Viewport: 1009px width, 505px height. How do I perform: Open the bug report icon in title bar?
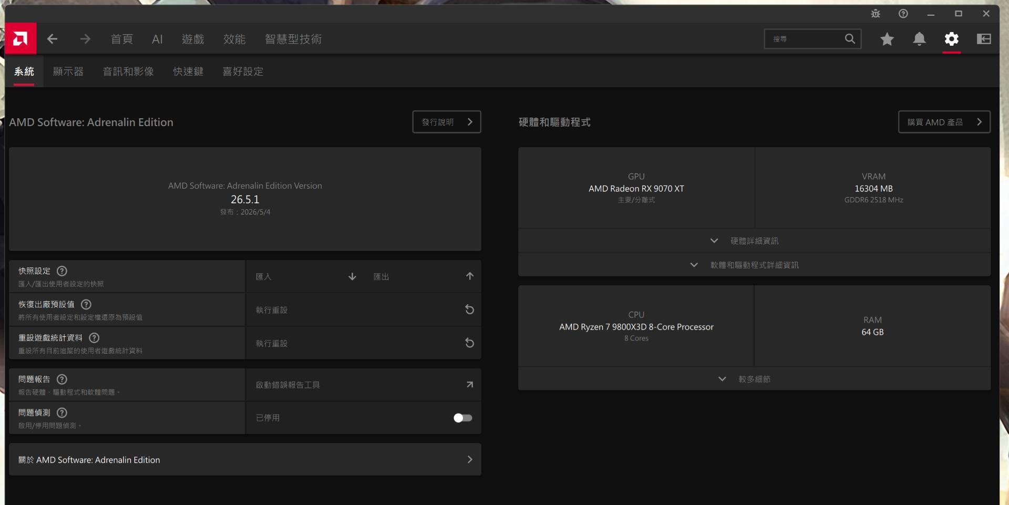click(x=876, y=14)
